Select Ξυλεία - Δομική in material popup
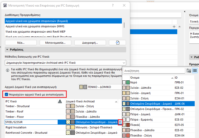The width and height of the screenshot is (199, 138). click(x=158, y=93)
